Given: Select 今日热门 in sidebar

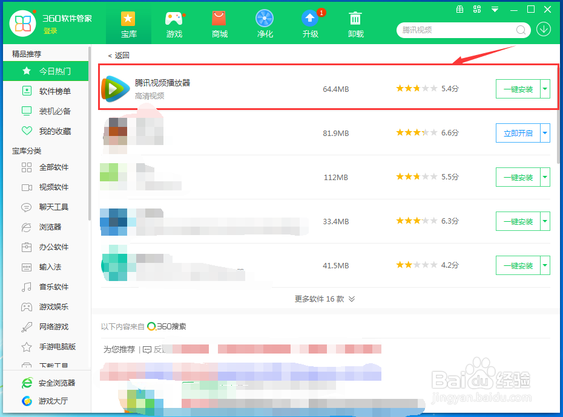Looking at the screenshot, I should (45, 71).
